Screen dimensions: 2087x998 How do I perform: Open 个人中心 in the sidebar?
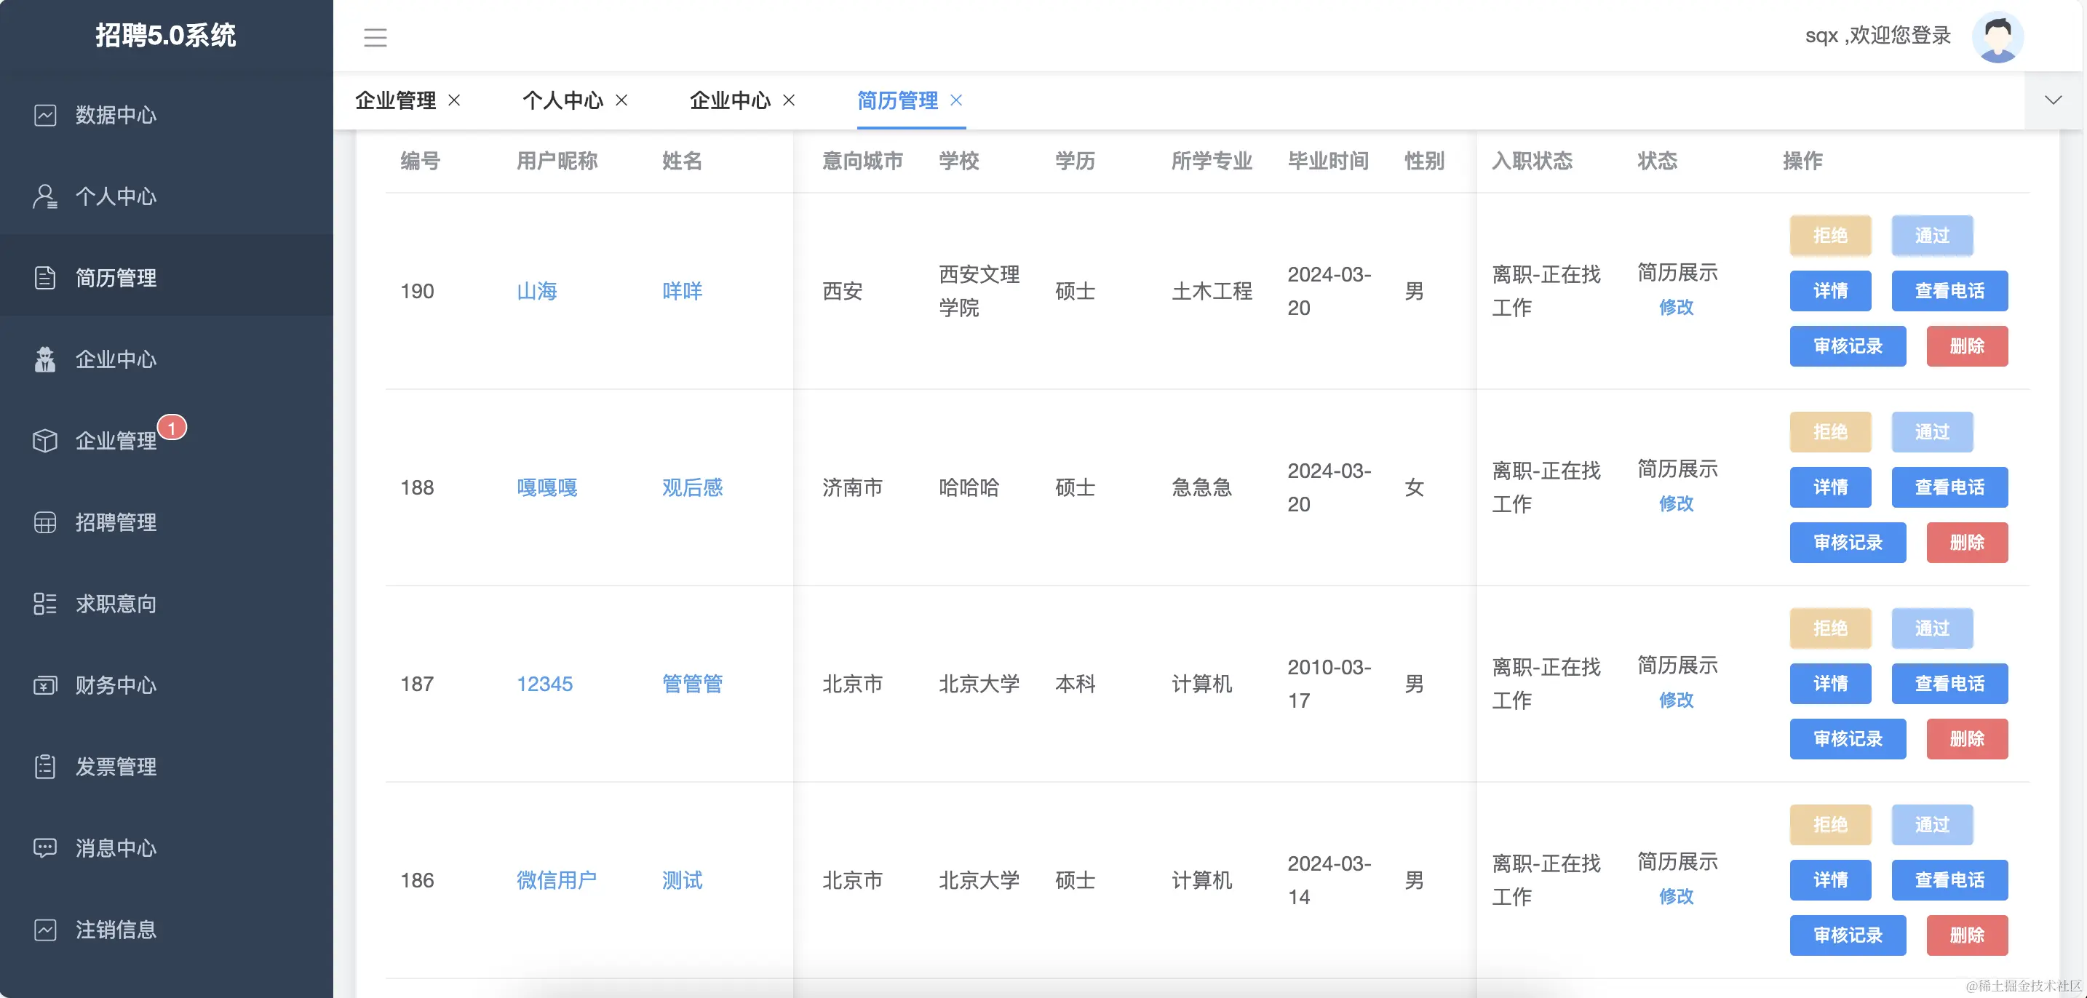[x=116, y=196]
